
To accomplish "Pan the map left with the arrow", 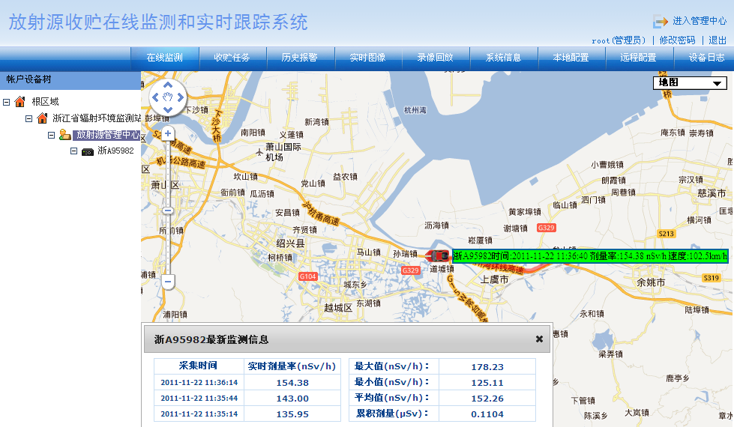I will tap(156, 97).
